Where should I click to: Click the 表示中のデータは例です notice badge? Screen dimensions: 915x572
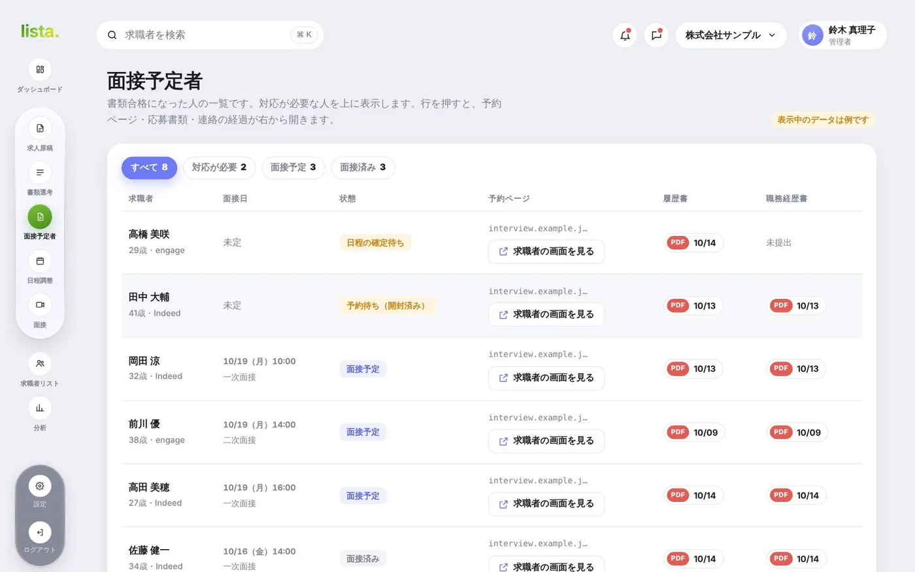822,120
